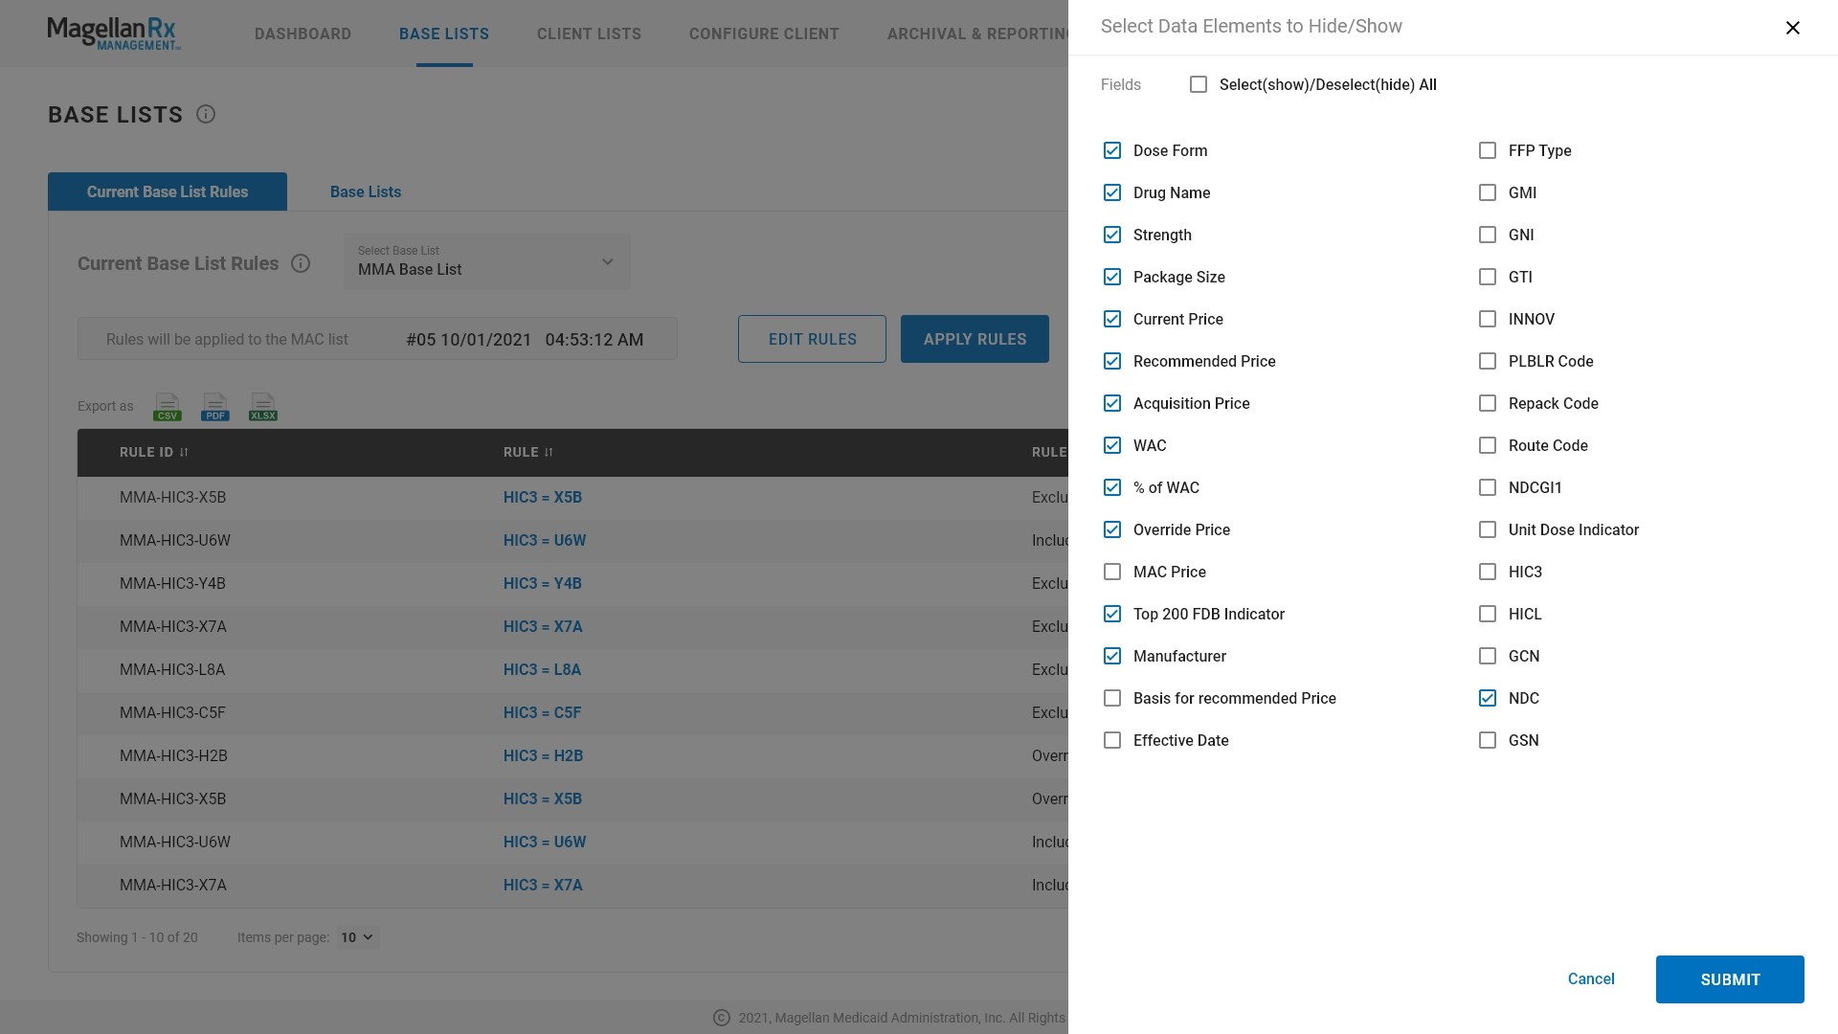Click info icon beside Current Base List Rules
The height and width of the screenshot is (1034, 1838).
point(301,263)
